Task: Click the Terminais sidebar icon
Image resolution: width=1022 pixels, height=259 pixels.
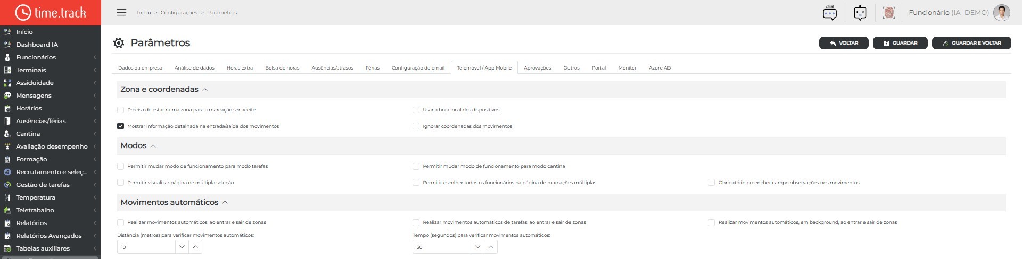Action: point(7,70)
